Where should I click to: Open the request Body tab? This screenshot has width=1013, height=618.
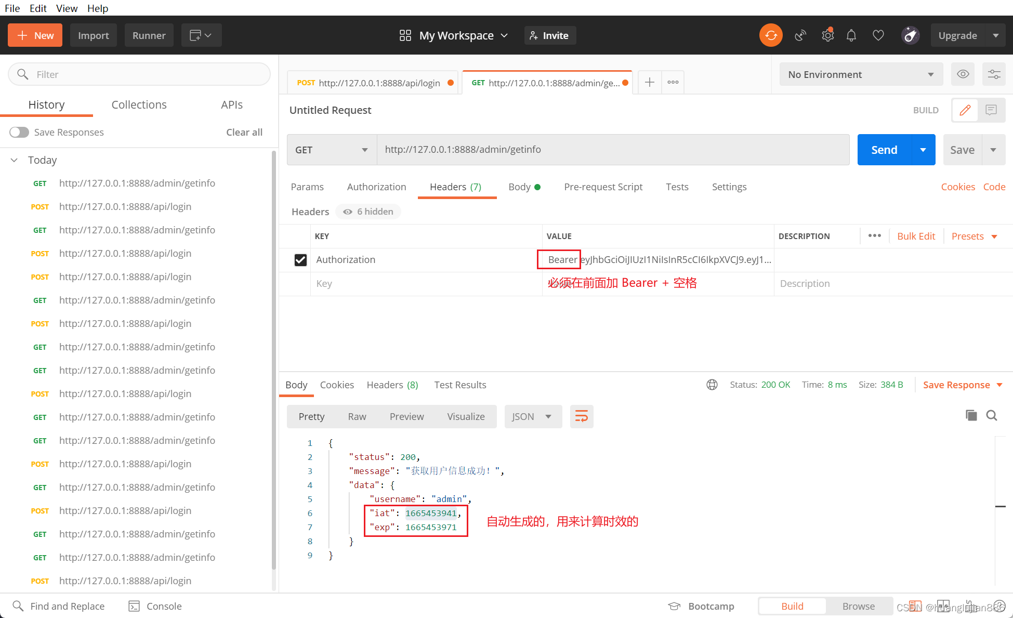524,187
